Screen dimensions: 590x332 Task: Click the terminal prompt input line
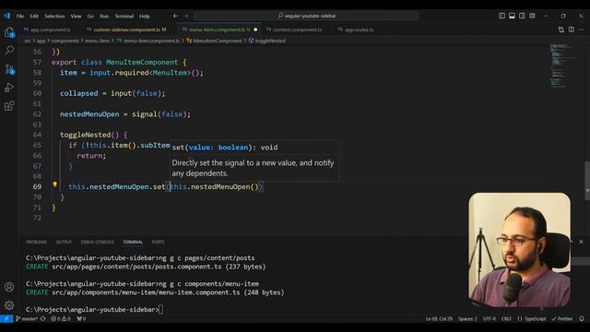(94, 310)
